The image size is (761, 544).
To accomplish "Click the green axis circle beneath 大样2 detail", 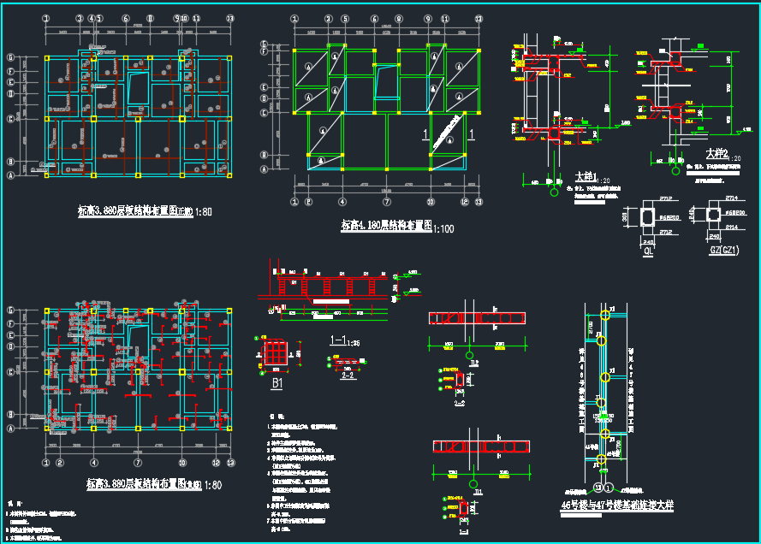I will [x=675, y=171].
